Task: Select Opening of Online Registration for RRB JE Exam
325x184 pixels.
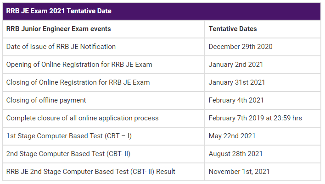Action: click(103, 65)
